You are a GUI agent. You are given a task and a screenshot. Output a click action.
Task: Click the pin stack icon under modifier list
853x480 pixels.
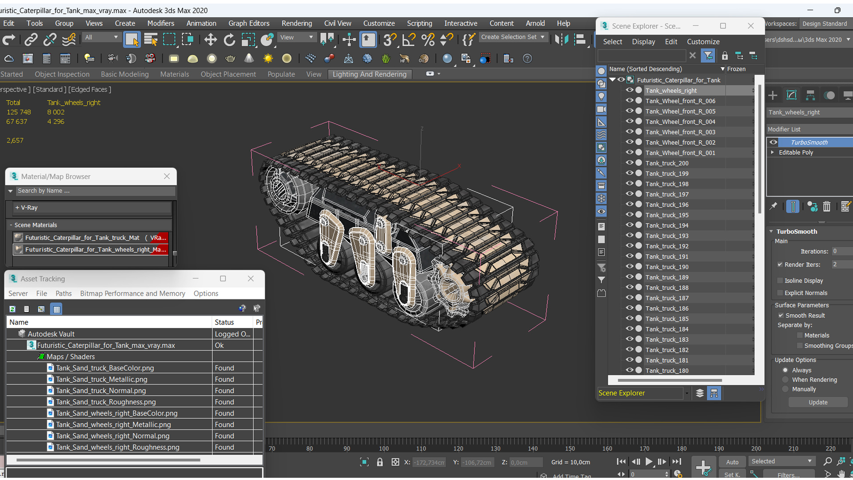pos(773,206)
